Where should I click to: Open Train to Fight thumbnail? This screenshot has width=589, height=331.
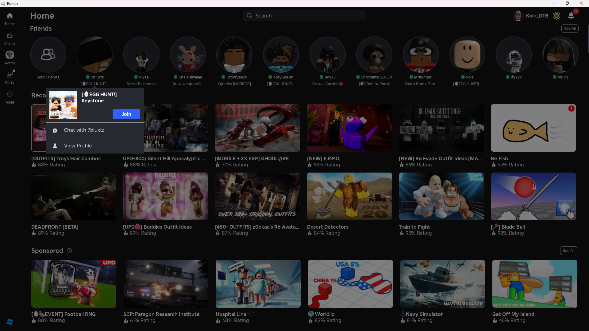pos(441,196)
